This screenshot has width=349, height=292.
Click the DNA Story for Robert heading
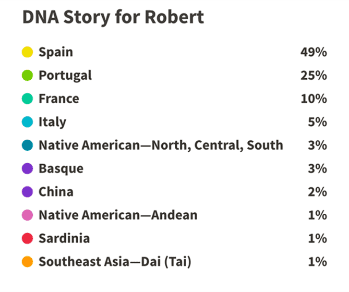(113, 17)
